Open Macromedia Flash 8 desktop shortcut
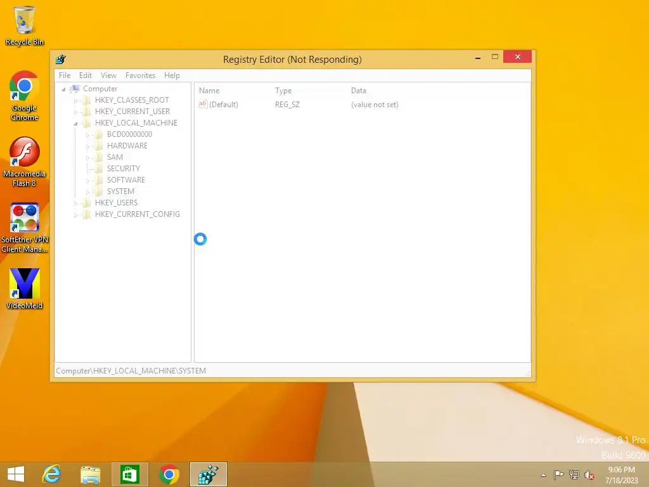The width and height of the screenshot is (649, 487). pos(25,162)
